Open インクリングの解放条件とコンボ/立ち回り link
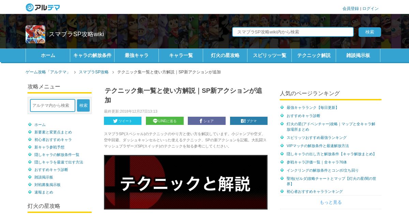This screenshot has width=409, height=215. click(x=322, y=170)
